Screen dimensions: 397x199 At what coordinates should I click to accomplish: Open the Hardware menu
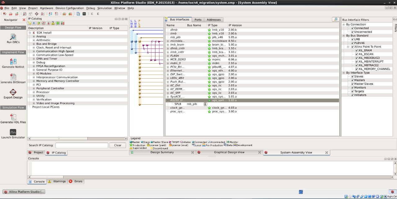point(47,8)
